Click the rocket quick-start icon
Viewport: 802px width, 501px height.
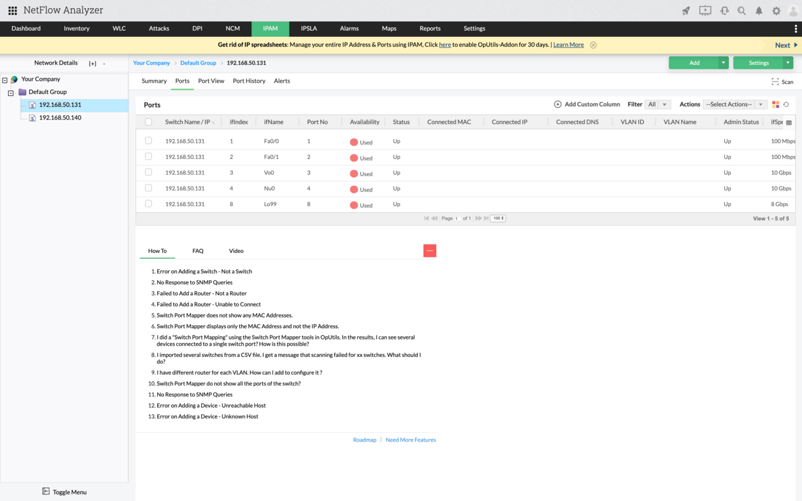coord(686,11)
